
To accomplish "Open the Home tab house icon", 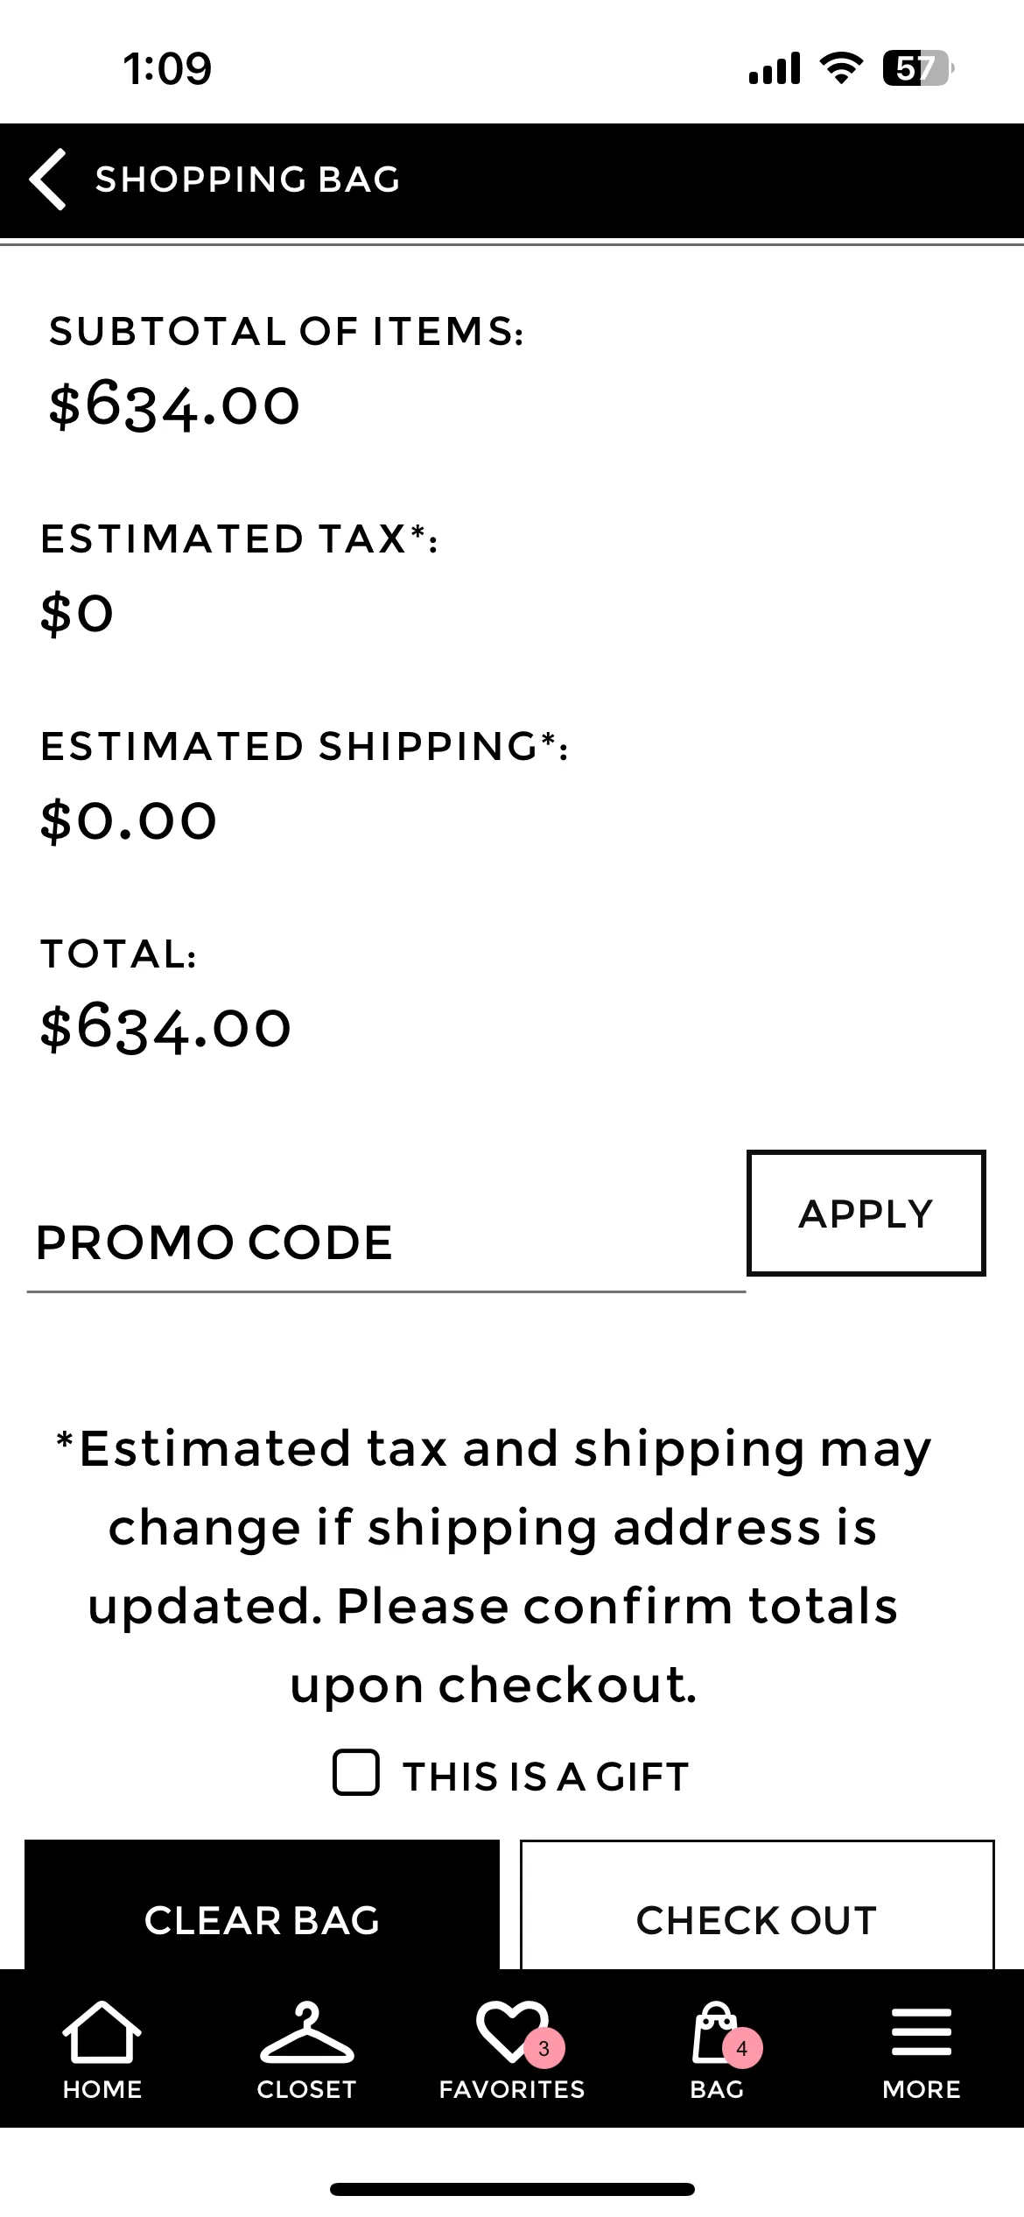I will click(102, 2031).
